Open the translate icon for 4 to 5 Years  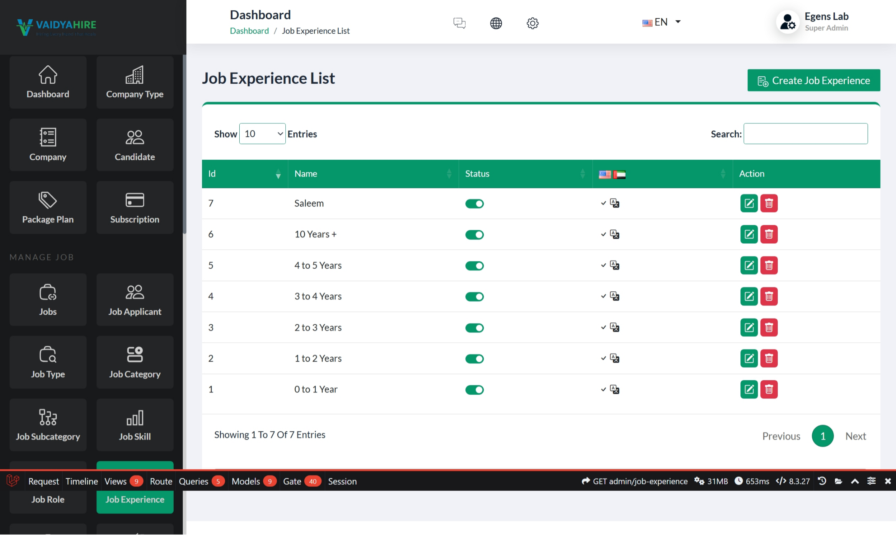point(614,265)
